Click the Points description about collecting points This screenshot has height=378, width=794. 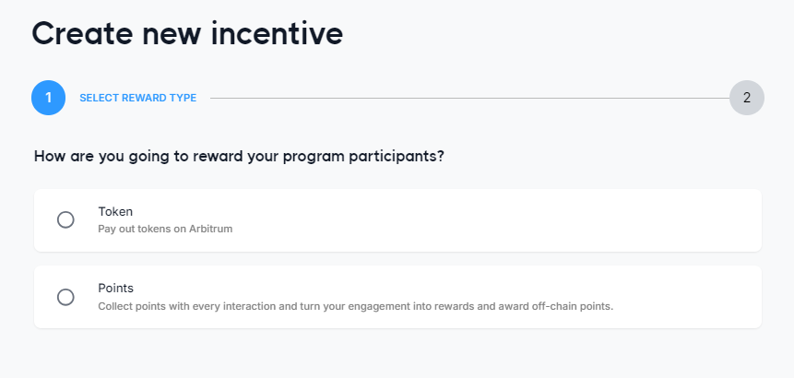click(x=355, y=306)
